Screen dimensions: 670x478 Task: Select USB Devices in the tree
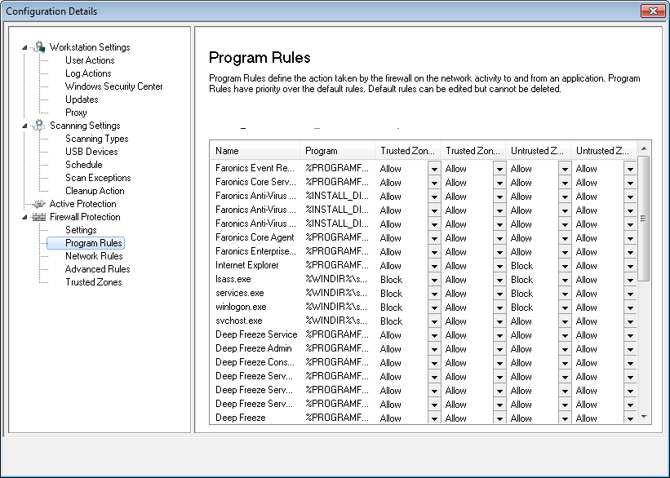pyautogui.click(x=91, y=152)
